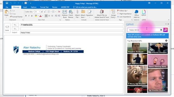Open the Clipboard group dialog launcher

(x=23, y=20)
